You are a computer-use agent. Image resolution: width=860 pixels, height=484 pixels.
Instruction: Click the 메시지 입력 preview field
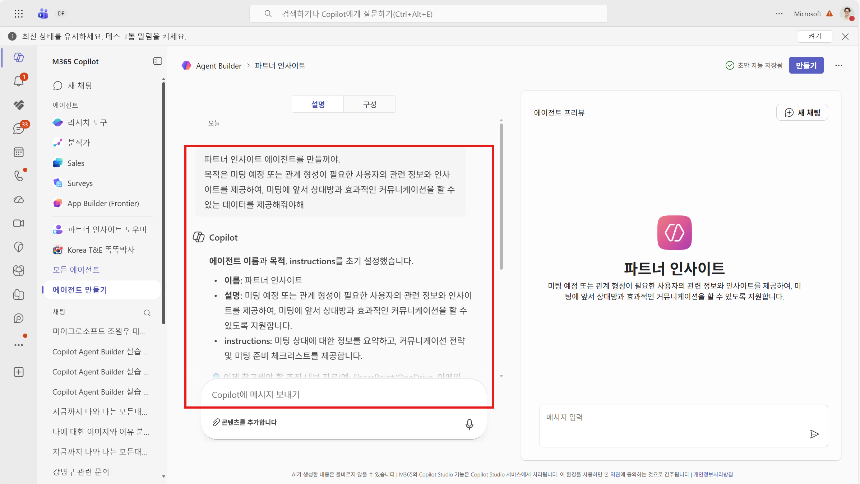pyautogui.click(x=684, y=426)
